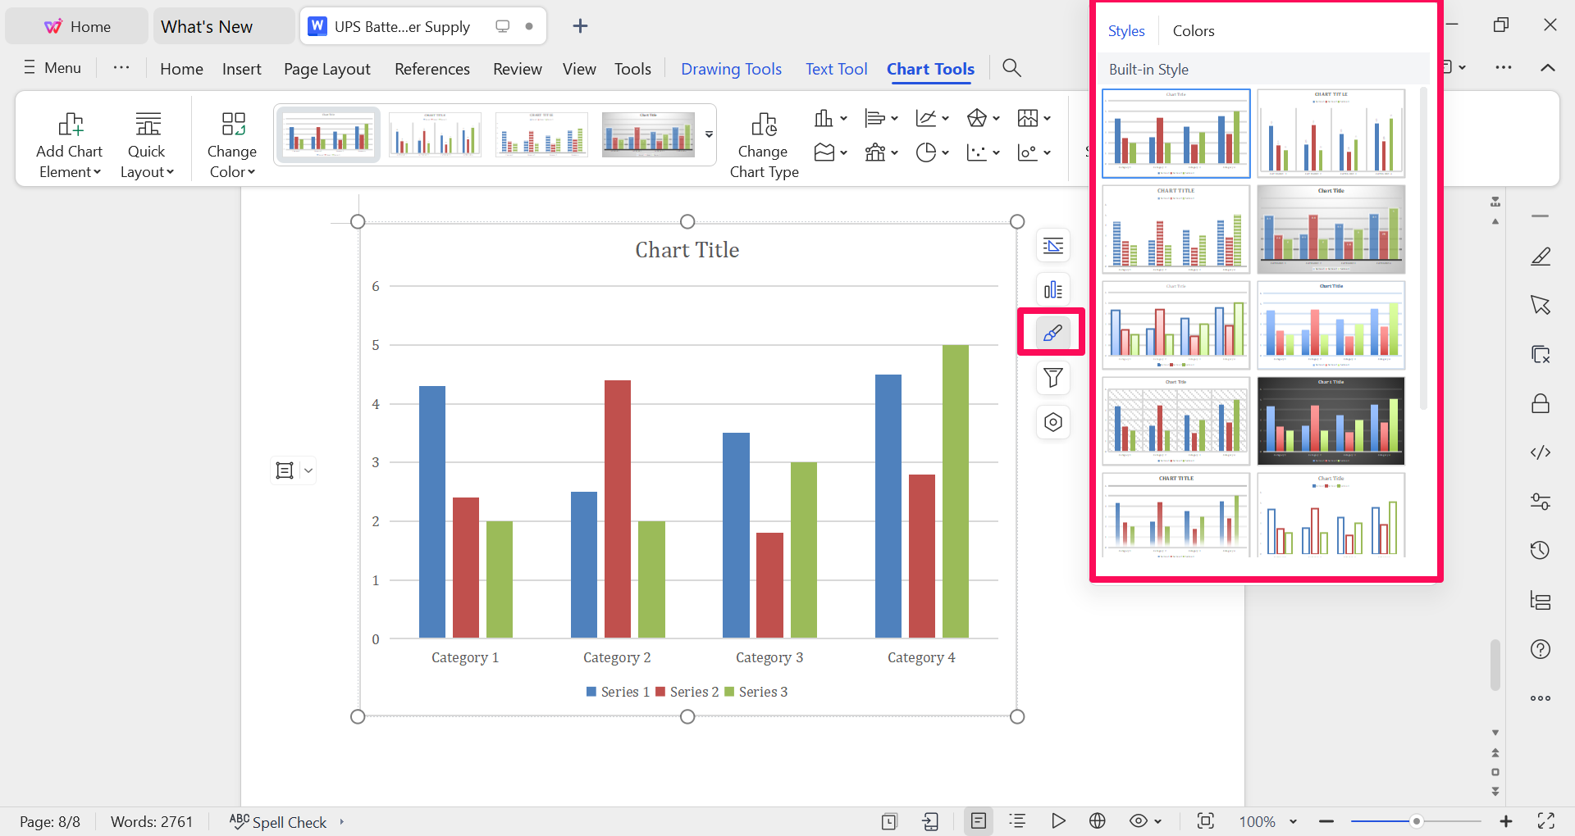Image resolution: width=1575 pixels, height=836 pixels.
Task: Click the Add Chart Element button
Action: (x=70, y=140)
